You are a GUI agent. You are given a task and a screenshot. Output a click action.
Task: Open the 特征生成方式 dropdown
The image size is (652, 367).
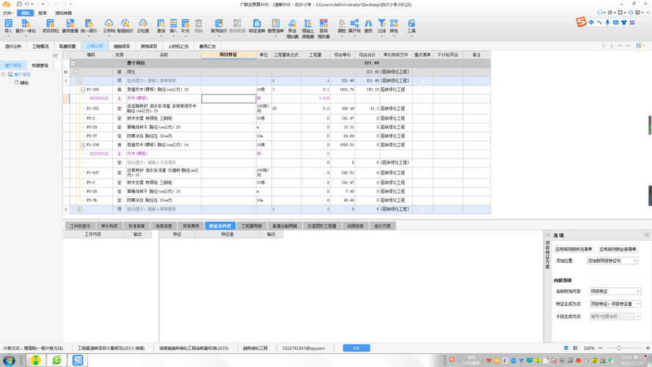tap(615, 304)
